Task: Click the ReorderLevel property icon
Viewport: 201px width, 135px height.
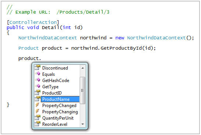Action: pos(37,124)
